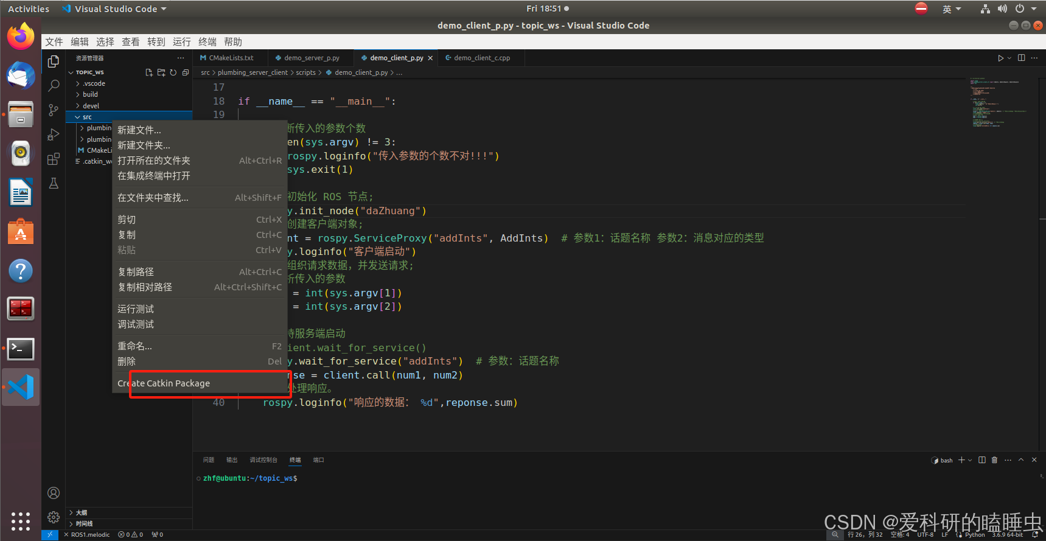The height and width of the screenshot is (541, 1046).
Task: Open the run button dropdown arrow
Action: pyautogui.click(x=1009, y=58)
